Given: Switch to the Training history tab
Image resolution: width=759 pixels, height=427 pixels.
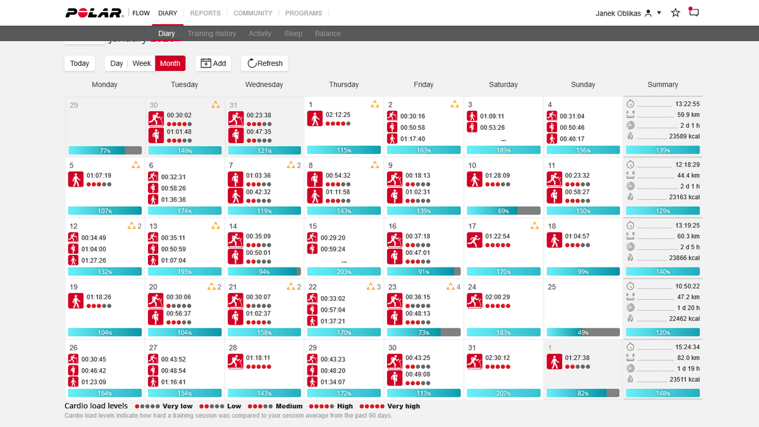Looking at the screenshot, I should coord(212,34).
